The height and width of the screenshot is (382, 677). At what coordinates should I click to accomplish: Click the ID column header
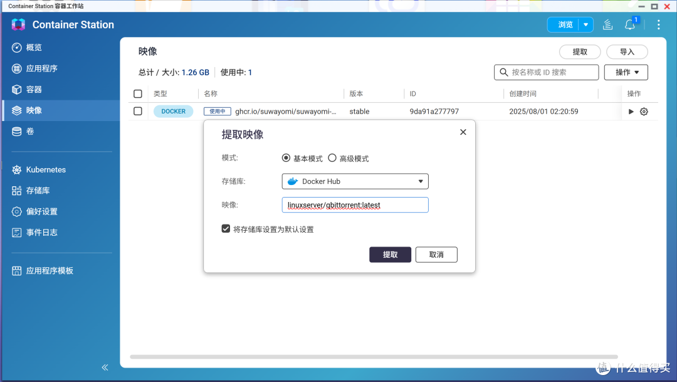[x=412, y=93]
